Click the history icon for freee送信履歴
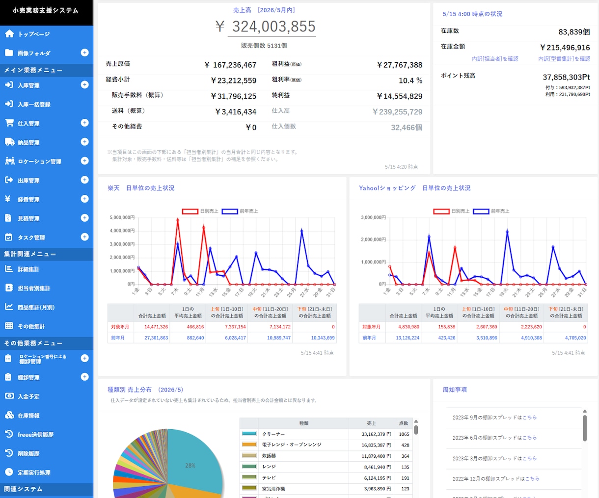599x498 pixels. tap(9, 434)
